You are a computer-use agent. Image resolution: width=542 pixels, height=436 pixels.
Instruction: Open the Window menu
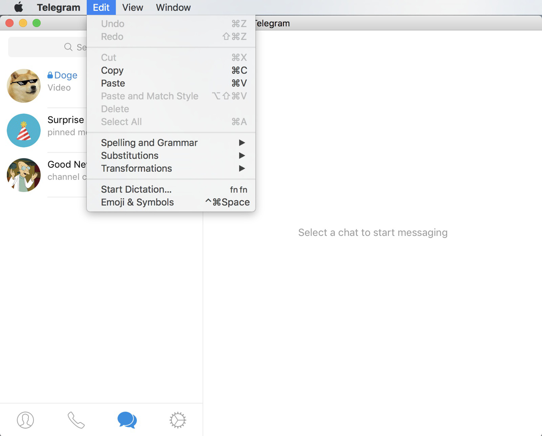[173, 8]
